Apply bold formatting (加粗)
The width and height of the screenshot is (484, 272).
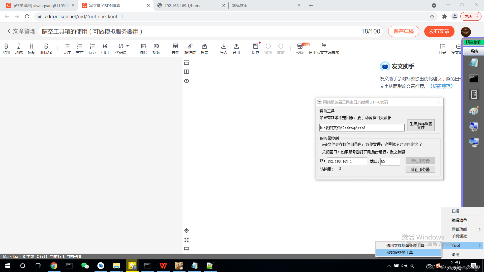[6, 49]
